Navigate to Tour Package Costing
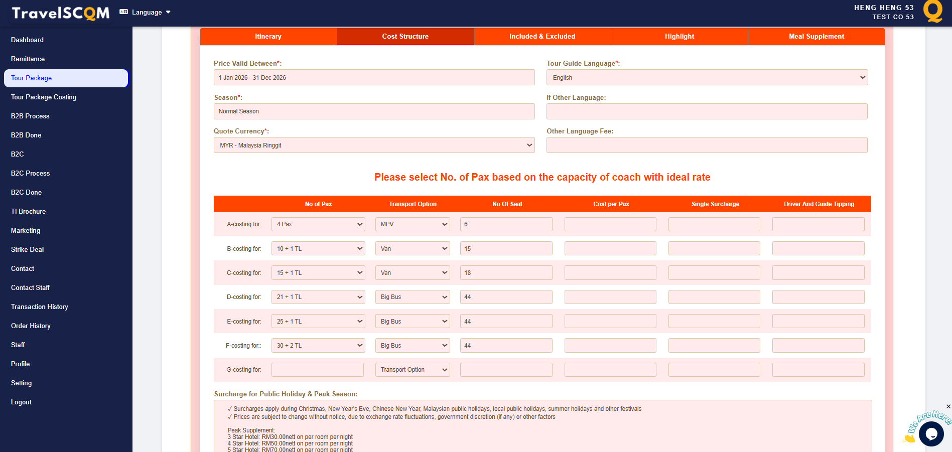Screen dimensions: 952x452 44,97
